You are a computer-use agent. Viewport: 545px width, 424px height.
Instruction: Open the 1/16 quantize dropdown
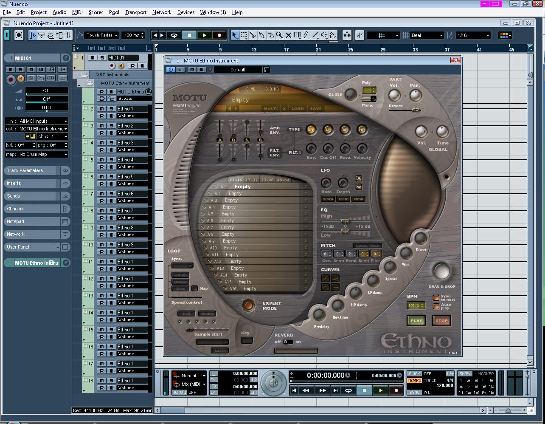click(x=473, y=35)
